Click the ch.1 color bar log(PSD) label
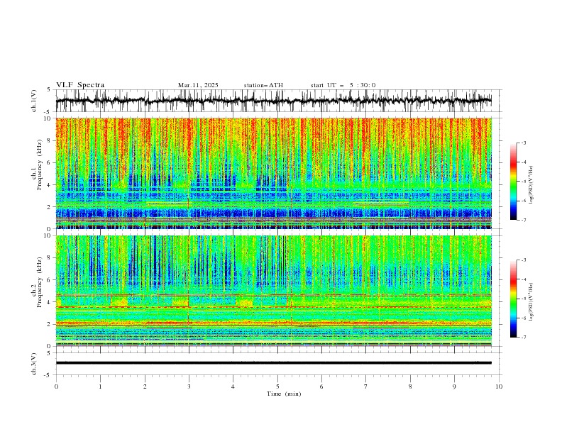The width and height of the screenshot is (562, 434). (x=531, y=185)
